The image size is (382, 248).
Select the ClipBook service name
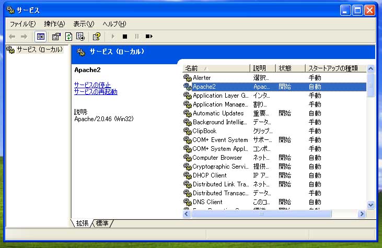204,131
